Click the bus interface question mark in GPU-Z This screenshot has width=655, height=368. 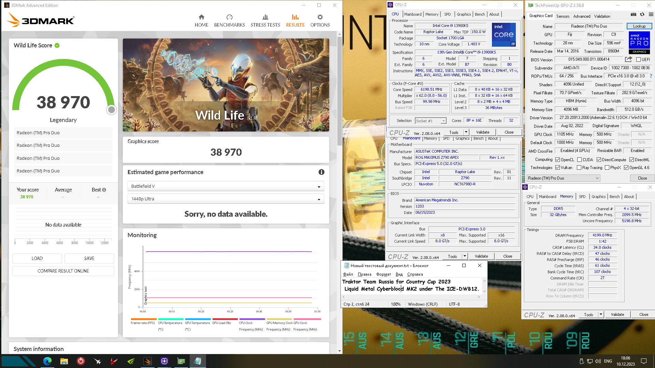(651, 76)
